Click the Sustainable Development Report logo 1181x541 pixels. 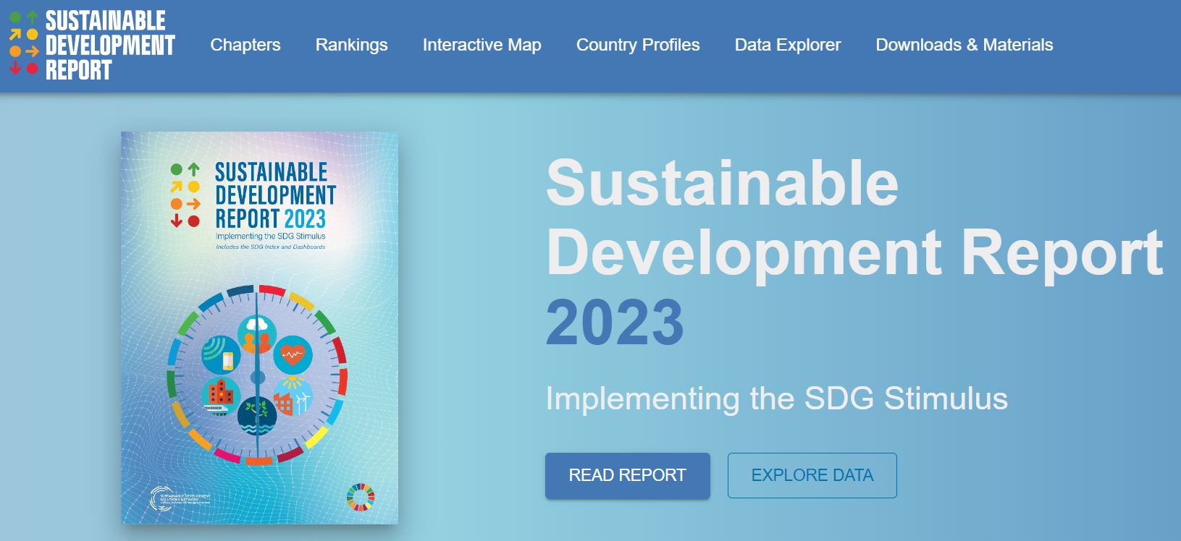coord(92,45)
